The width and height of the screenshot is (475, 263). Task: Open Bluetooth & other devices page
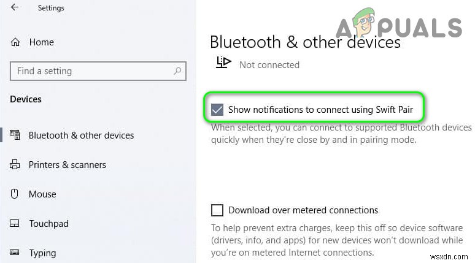pos(81,135)
